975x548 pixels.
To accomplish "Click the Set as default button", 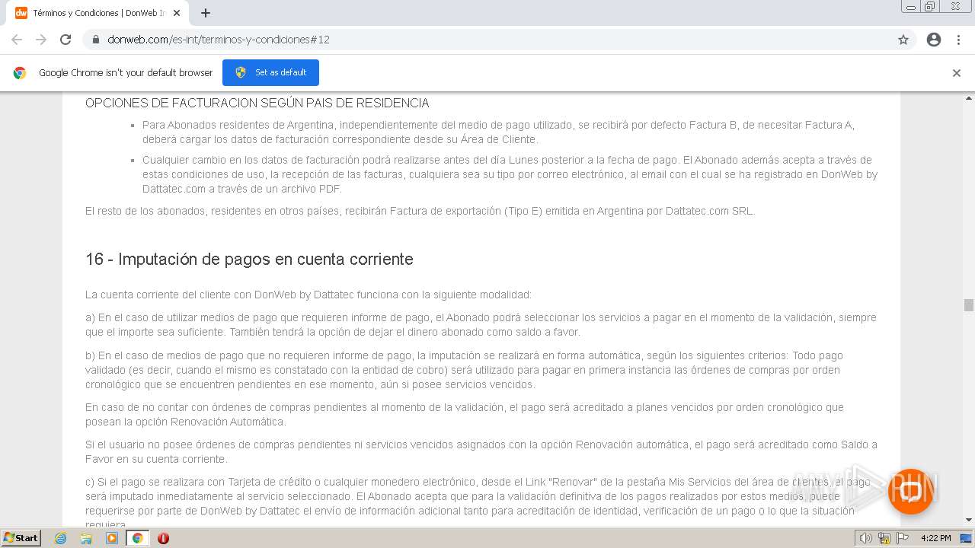I will click(270, 72).
